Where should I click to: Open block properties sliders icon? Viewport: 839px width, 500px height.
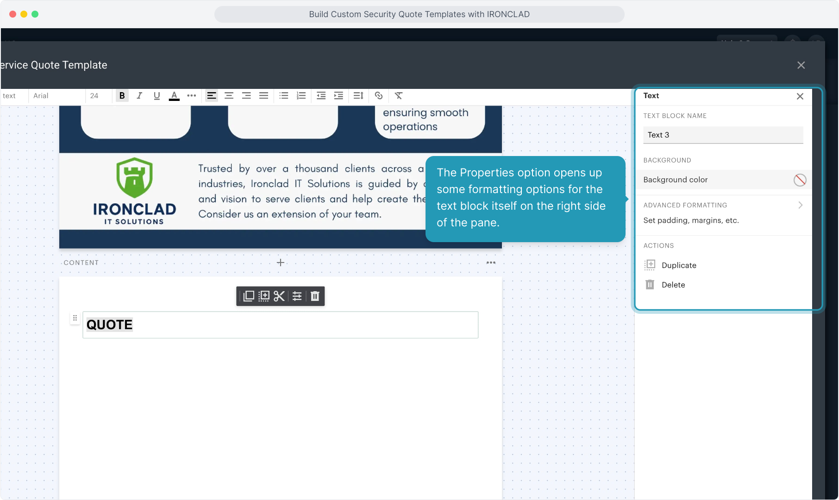(297, 296)
